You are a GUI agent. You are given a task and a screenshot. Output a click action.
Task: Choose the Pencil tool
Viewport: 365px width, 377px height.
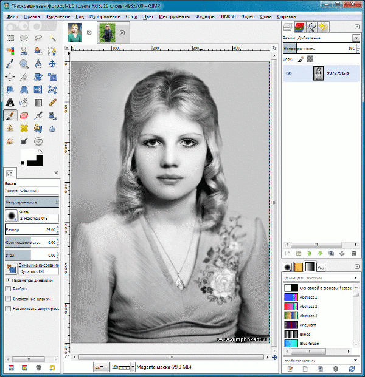point(52,102)
